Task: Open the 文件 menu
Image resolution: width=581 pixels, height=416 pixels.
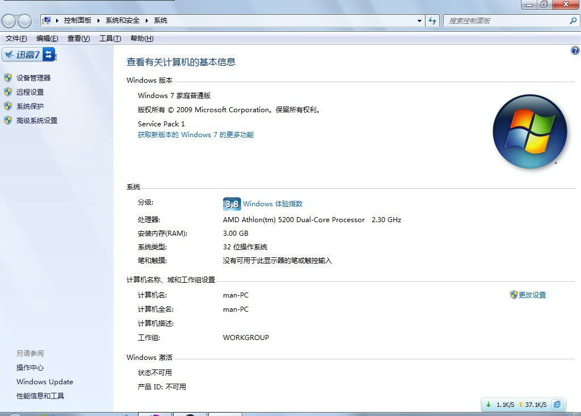Action: [x=16, y=38]
